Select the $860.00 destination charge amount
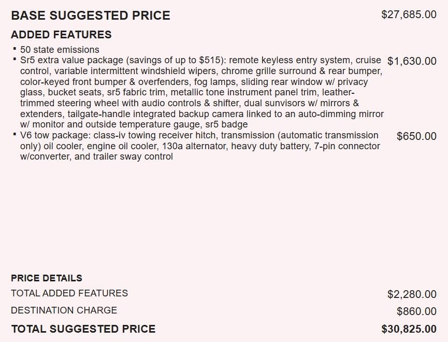 pos(416,311)
